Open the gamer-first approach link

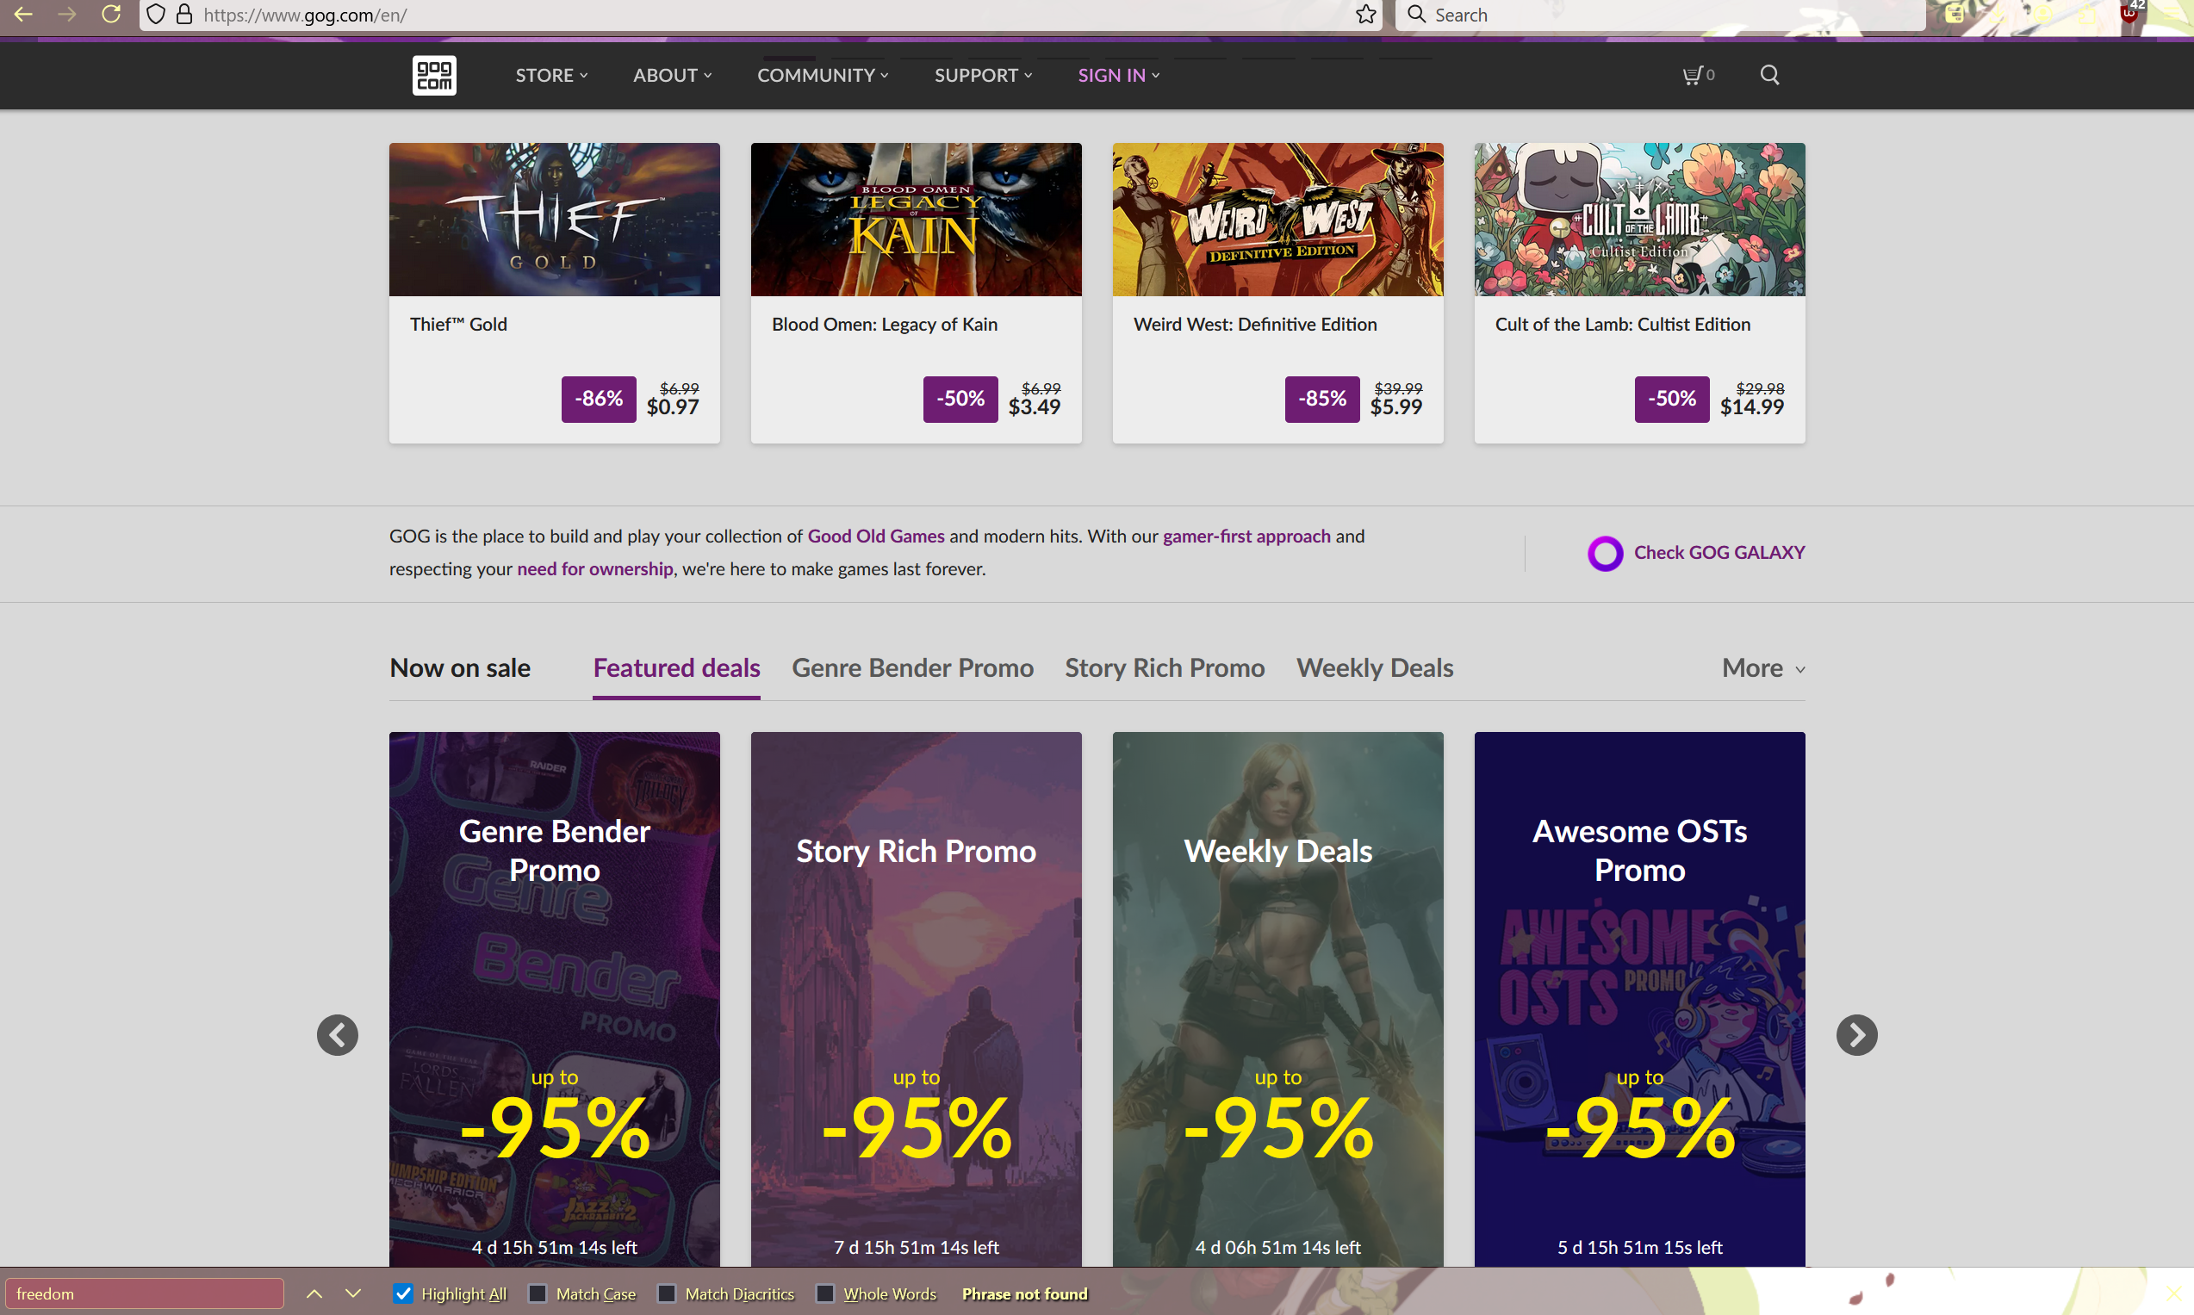click(x=1246, y=537)
